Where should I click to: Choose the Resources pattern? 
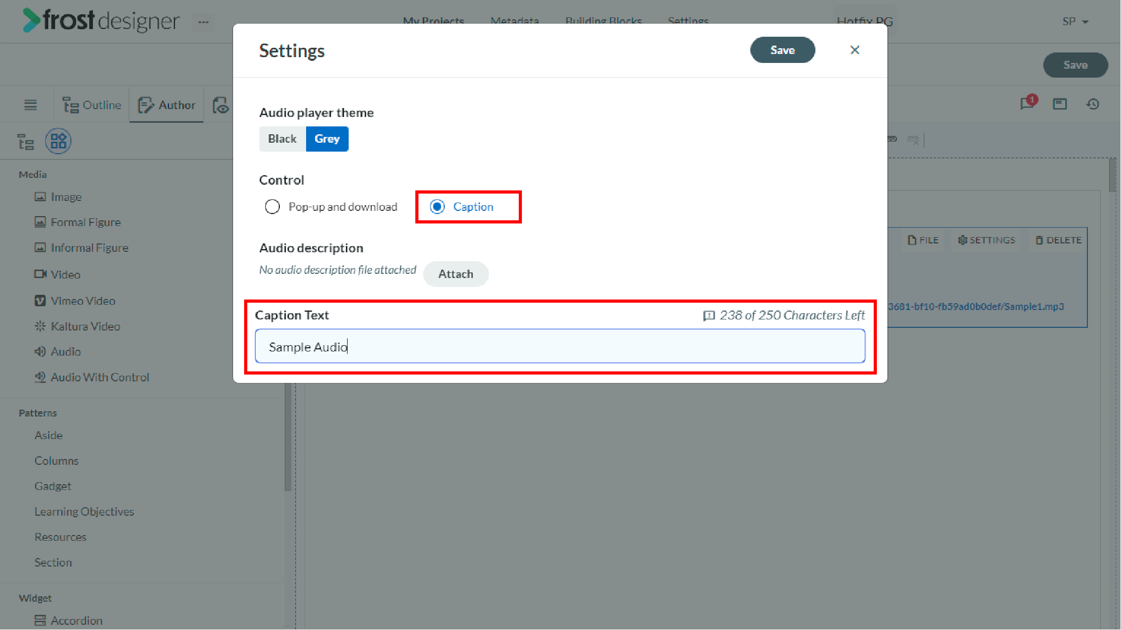(x=60, y=537)
